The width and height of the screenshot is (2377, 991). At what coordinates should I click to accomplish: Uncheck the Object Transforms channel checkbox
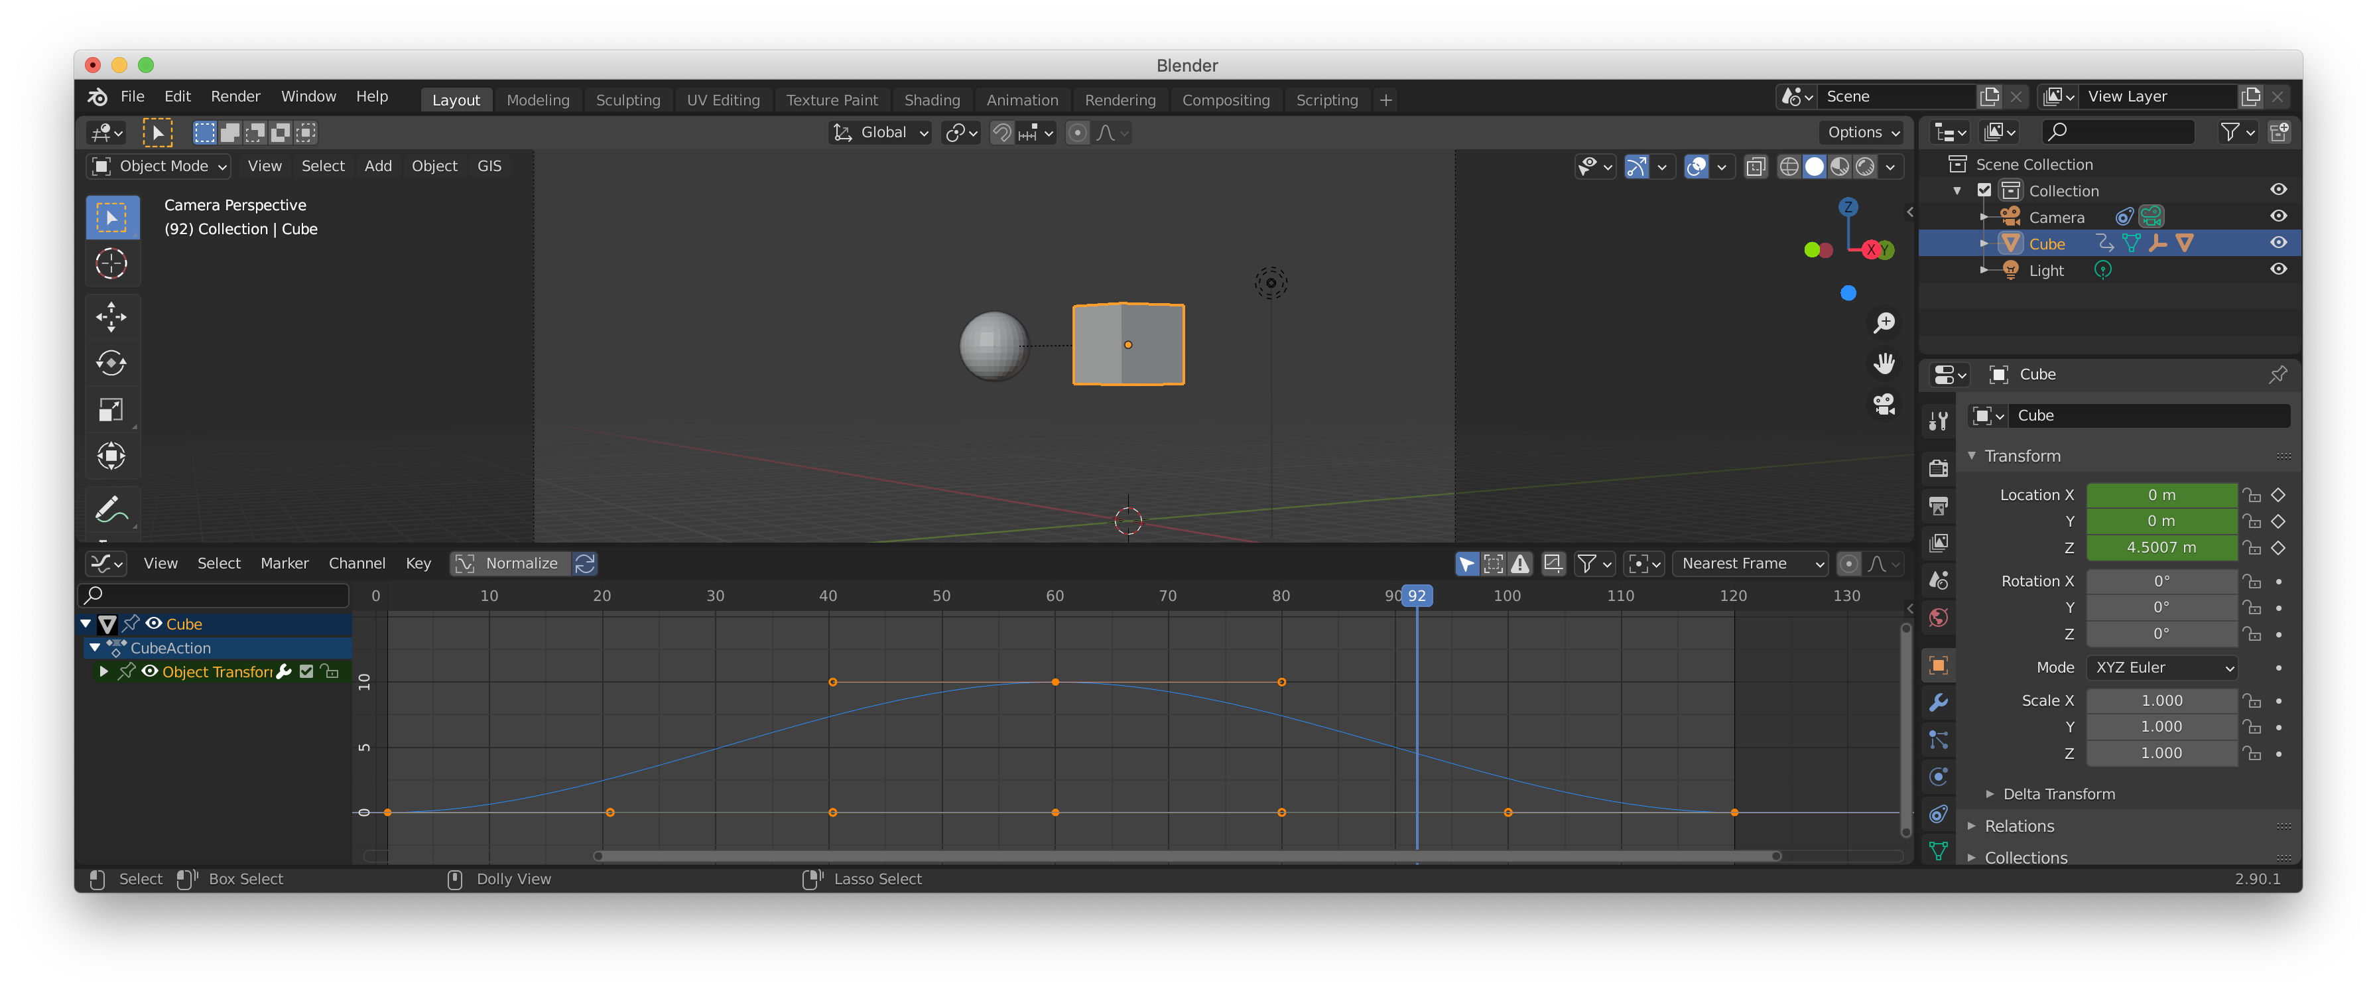[306, 672]
